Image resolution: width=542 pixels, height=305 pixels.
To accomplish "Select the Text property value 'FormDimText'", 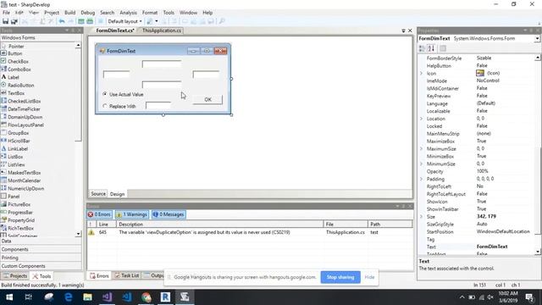I will coord(492,247).
